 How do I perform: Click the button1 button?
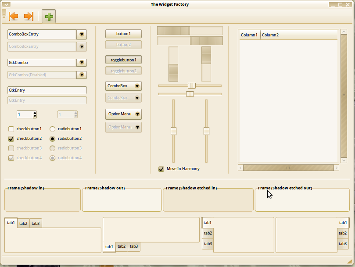[123, 34]
